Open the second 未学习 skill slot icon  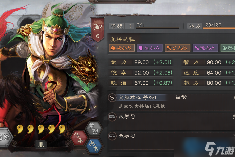point(112,136)
